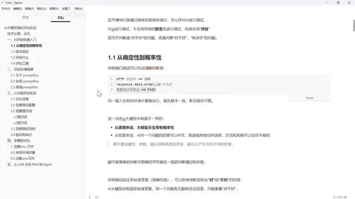This screenshot has height=199, width=355.
Task: Select outline item 2.1 关于 promptfoo
Action: (x=24, y=75)
